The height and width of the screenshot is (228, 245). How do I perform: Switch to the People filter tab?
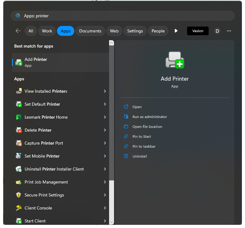pyautogui.click(x=158, y=31)
